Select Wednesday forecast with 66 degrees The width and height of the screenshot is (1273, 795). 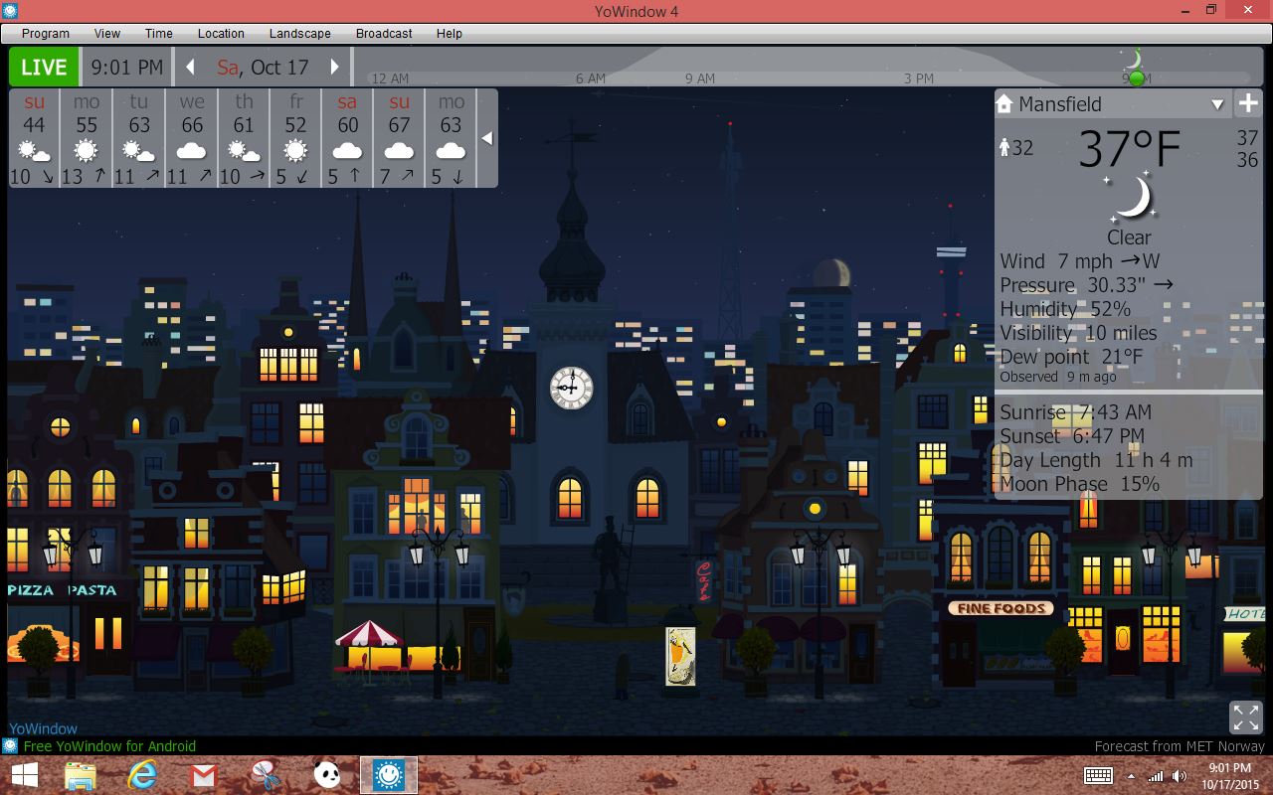pos(192,138)
